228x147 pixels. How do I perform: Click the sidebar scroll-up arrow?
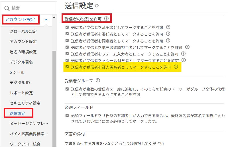pyautogui.click(x=54, y=17)
